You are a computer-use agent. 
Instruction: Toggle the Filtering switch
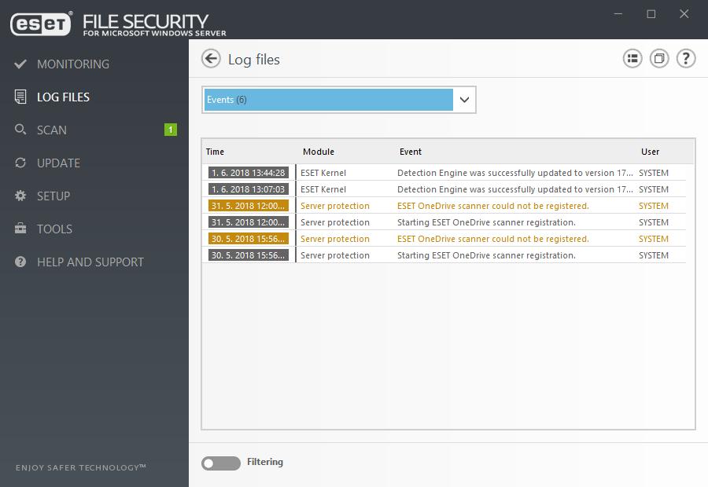[x=221, y=463]
